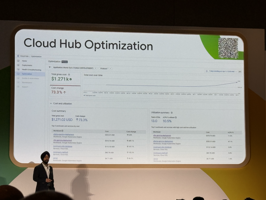Click the vCPU % column header
The image size is (266, 200).
pos(231,132)
